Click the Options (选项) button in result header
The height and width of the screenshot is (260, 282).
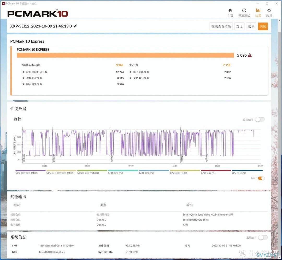coord(251,26)
